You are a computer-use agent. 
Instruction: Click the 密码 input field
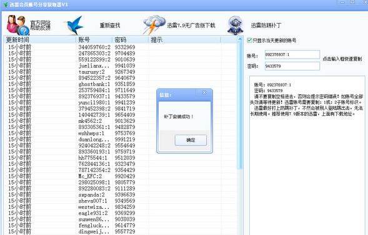(x=292, y=66)
